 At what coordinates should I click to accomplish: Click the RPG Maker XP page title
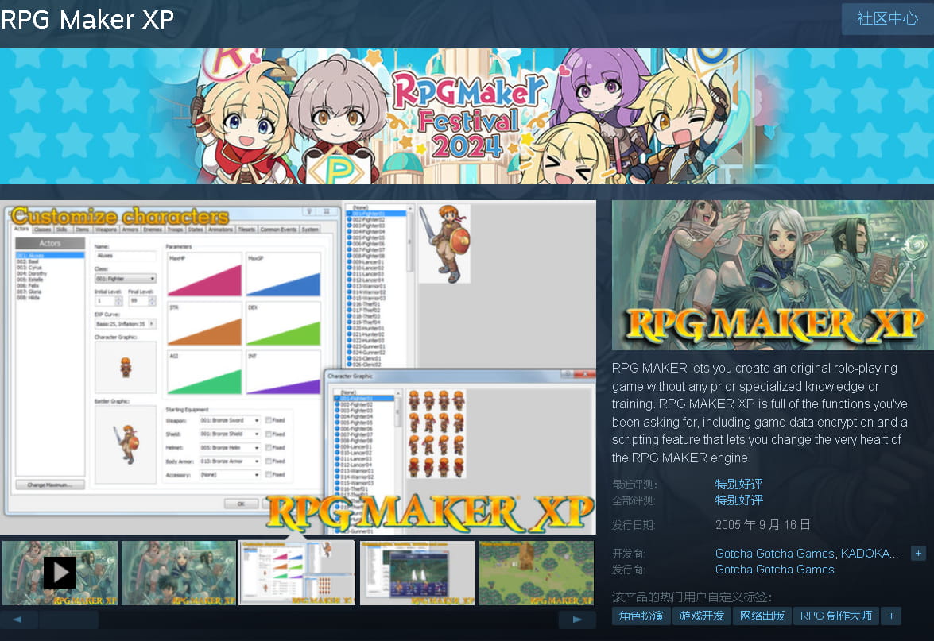(87, 20)
